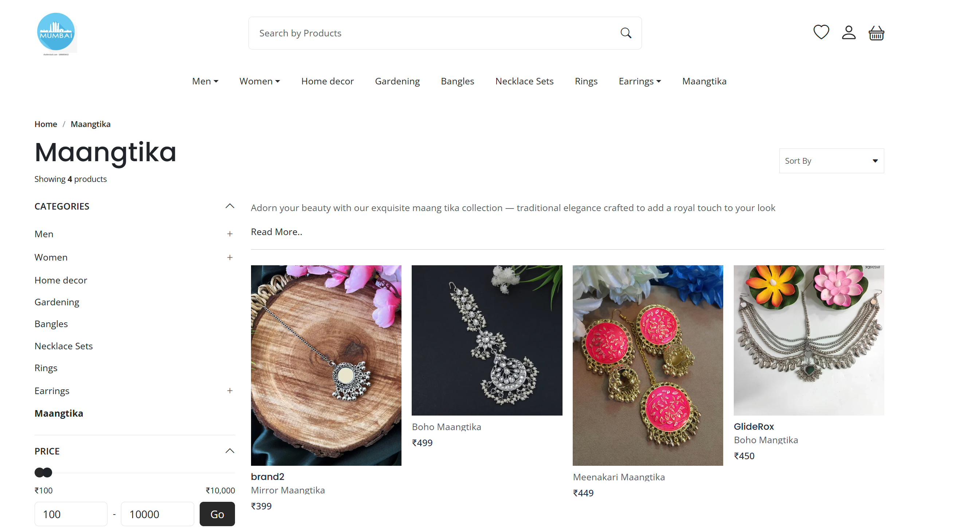Open the shopping basket icon
This screenshot has height=532, width=956.
[876, 33]
